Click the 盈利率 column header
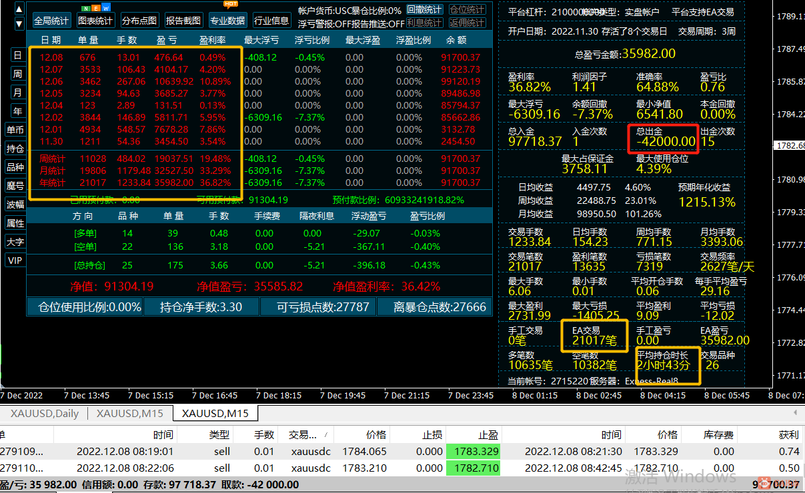The width and height of the screenshot is (805, 493). (212, 40)
